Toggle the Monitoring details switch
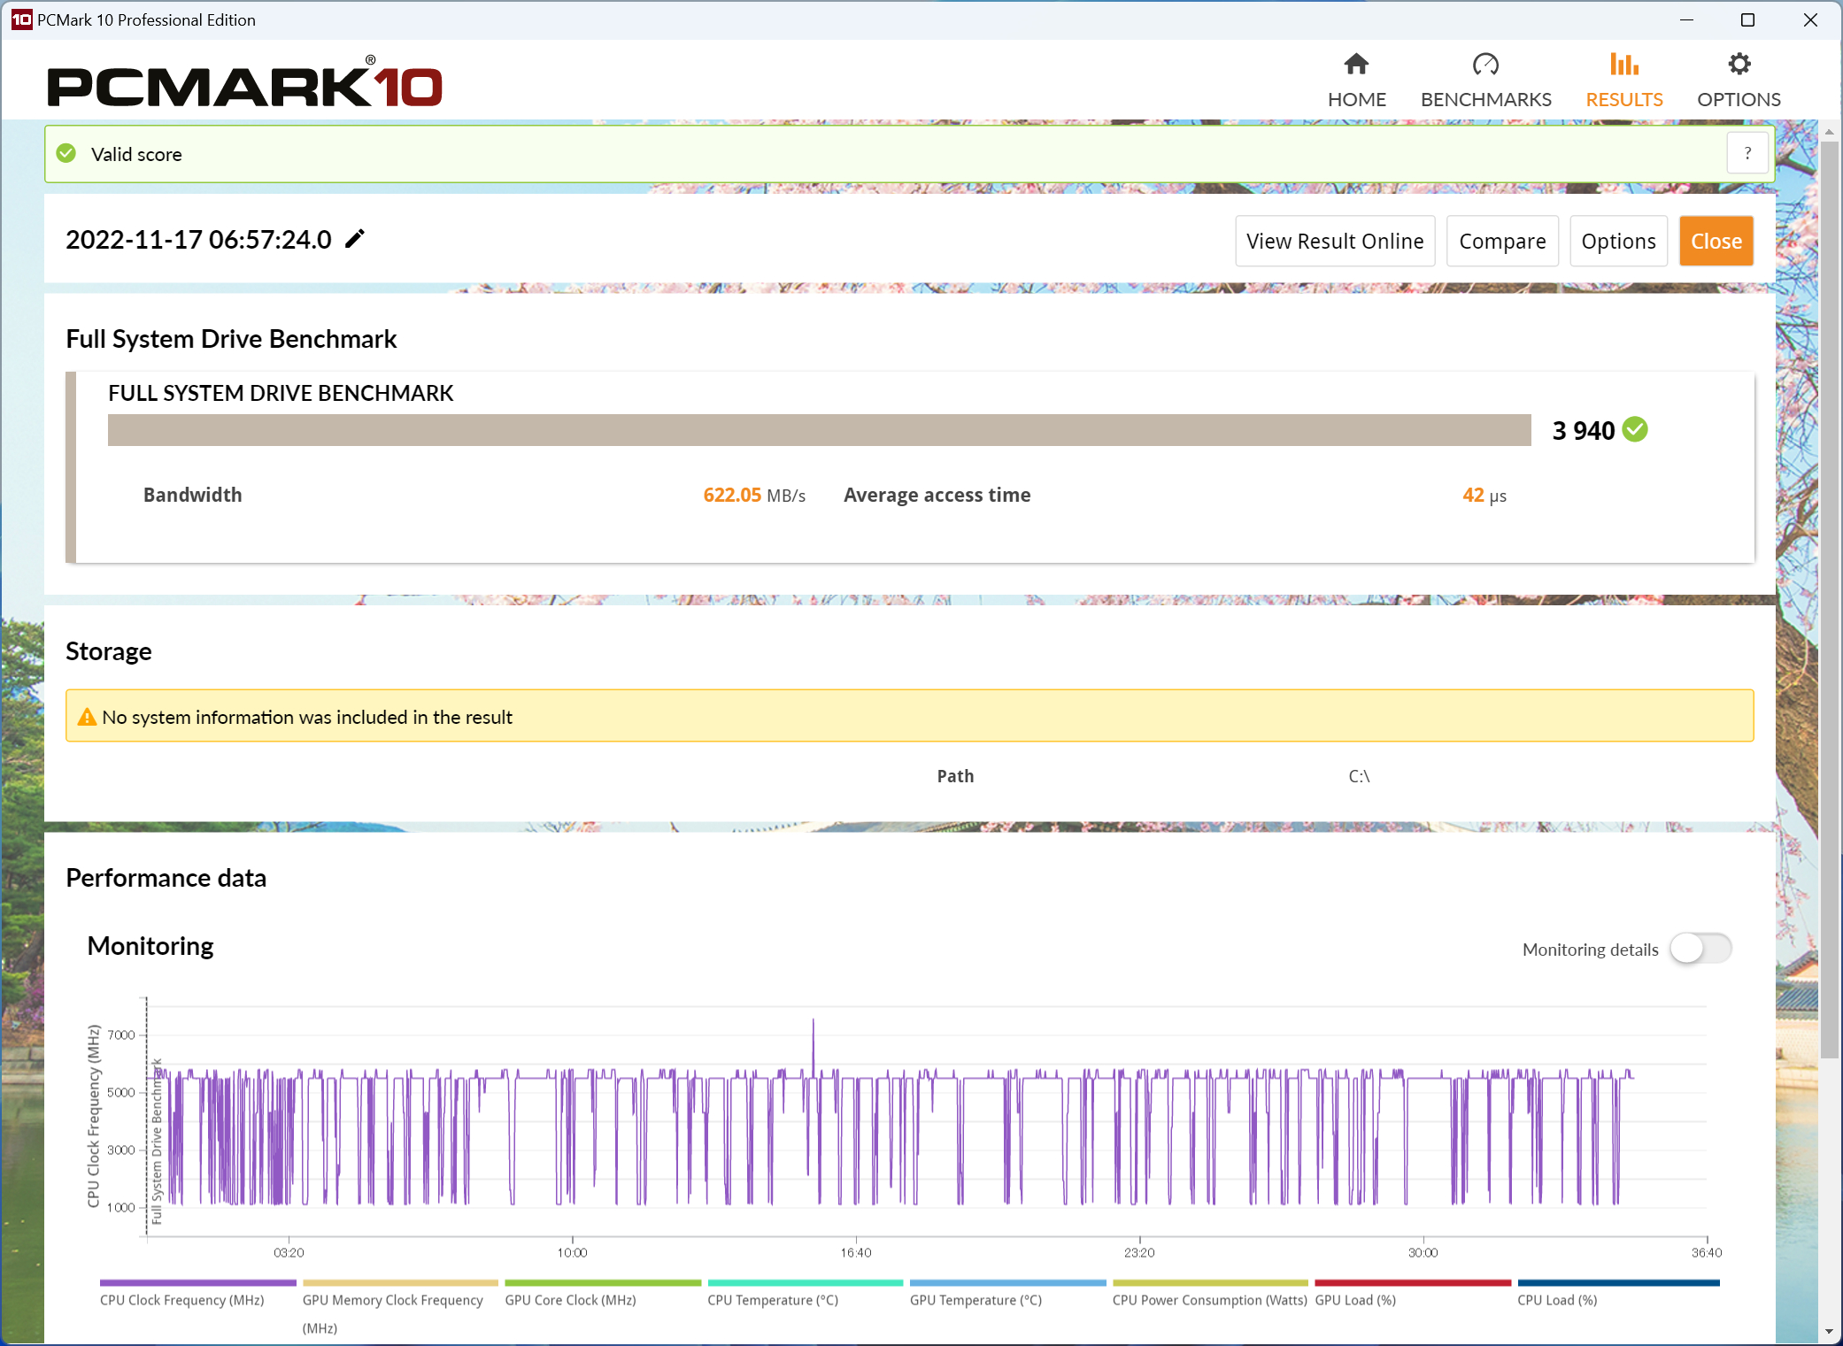The image size is (1843, 1346). coord(1700,949)
